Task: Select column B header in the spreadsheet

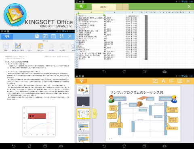Action: click(115, 12)
